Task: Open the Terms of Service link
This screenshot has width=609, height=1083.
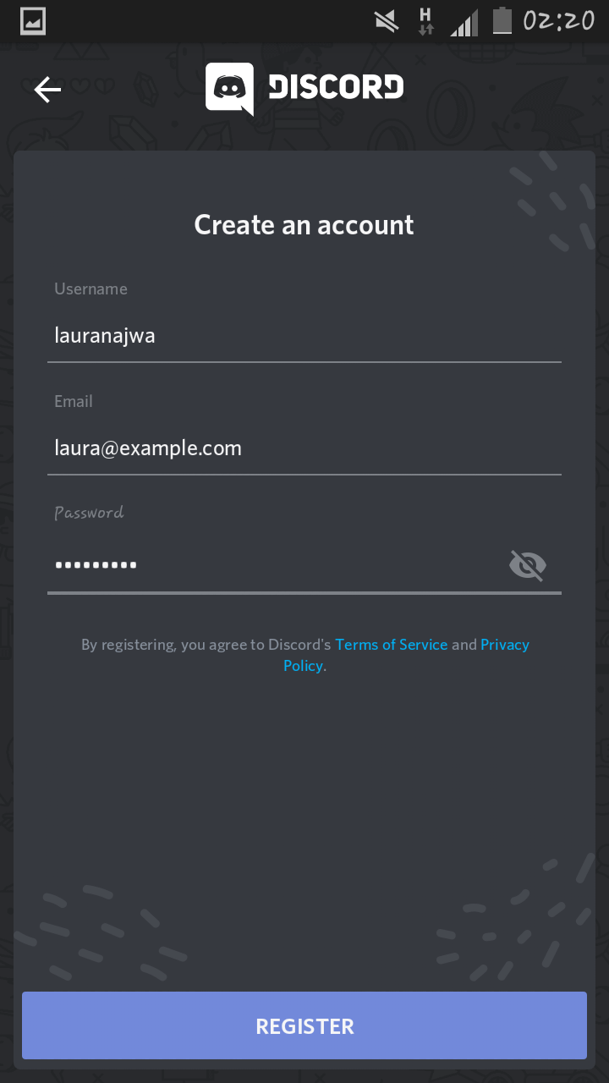Action: (392, 645)
